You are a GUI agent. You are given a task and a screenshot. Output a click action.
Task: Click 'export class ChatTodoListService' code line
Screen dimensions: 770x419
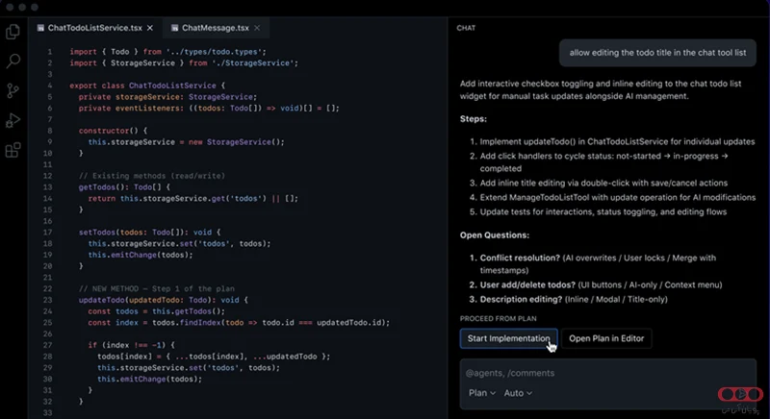(147, 86)
